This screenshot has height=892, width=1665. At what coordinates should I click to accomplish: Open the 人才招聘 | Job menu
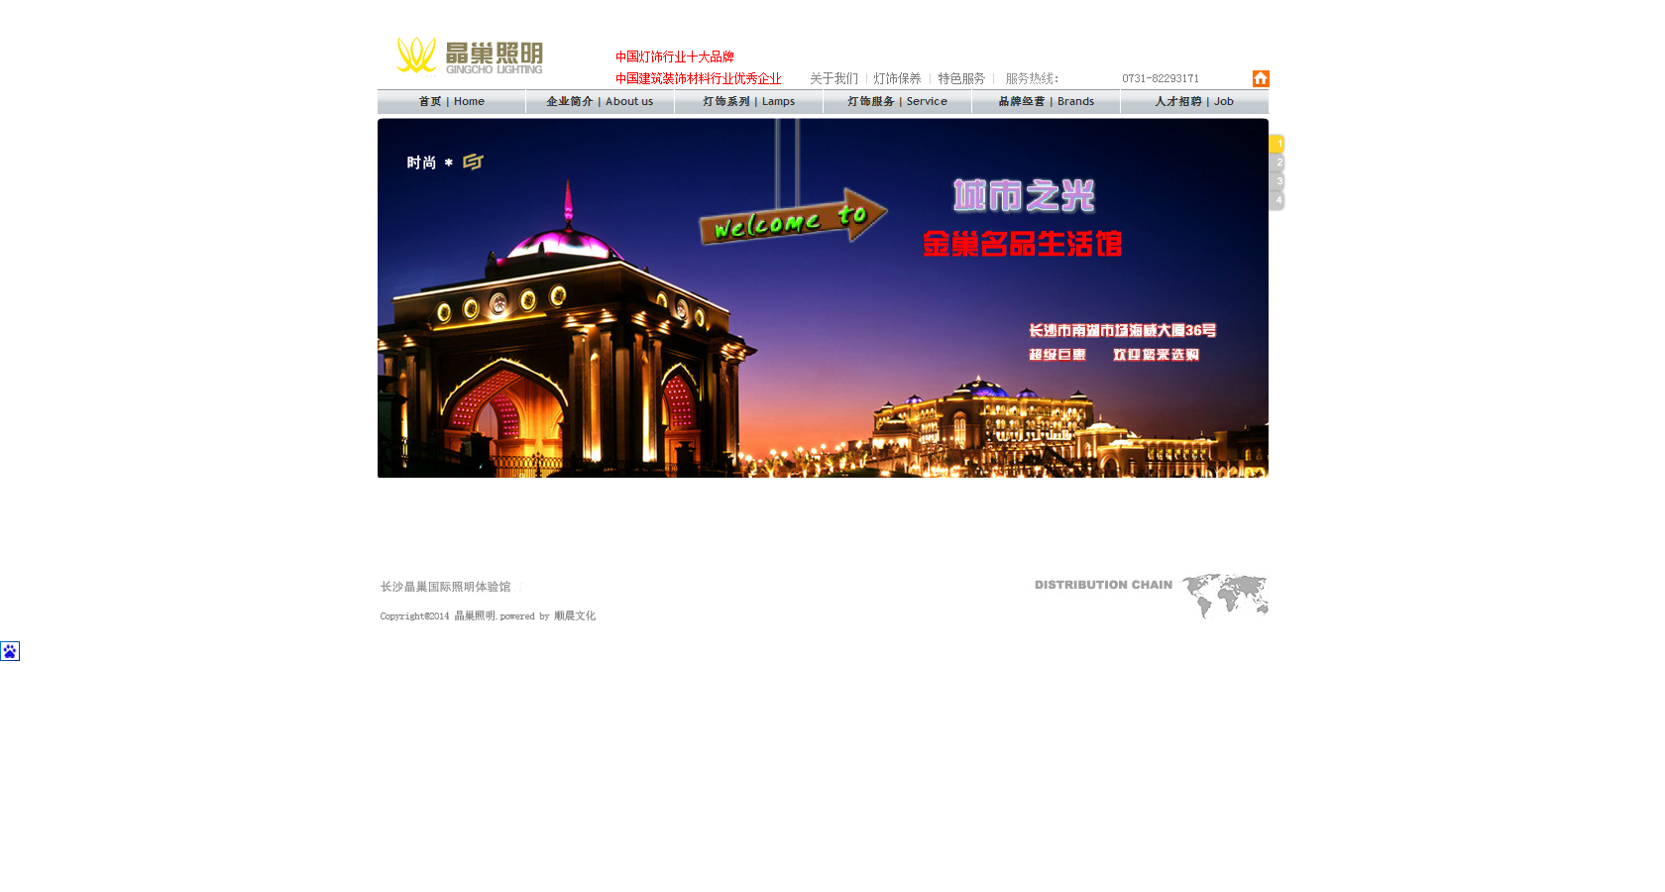1195,102
